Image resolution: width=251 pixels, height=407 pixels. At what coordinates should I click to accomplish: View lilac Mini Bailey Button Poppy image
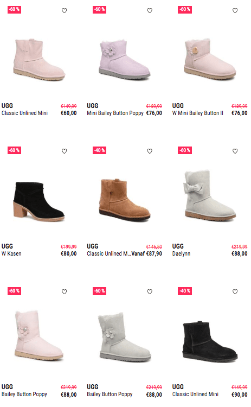(125, 60)
